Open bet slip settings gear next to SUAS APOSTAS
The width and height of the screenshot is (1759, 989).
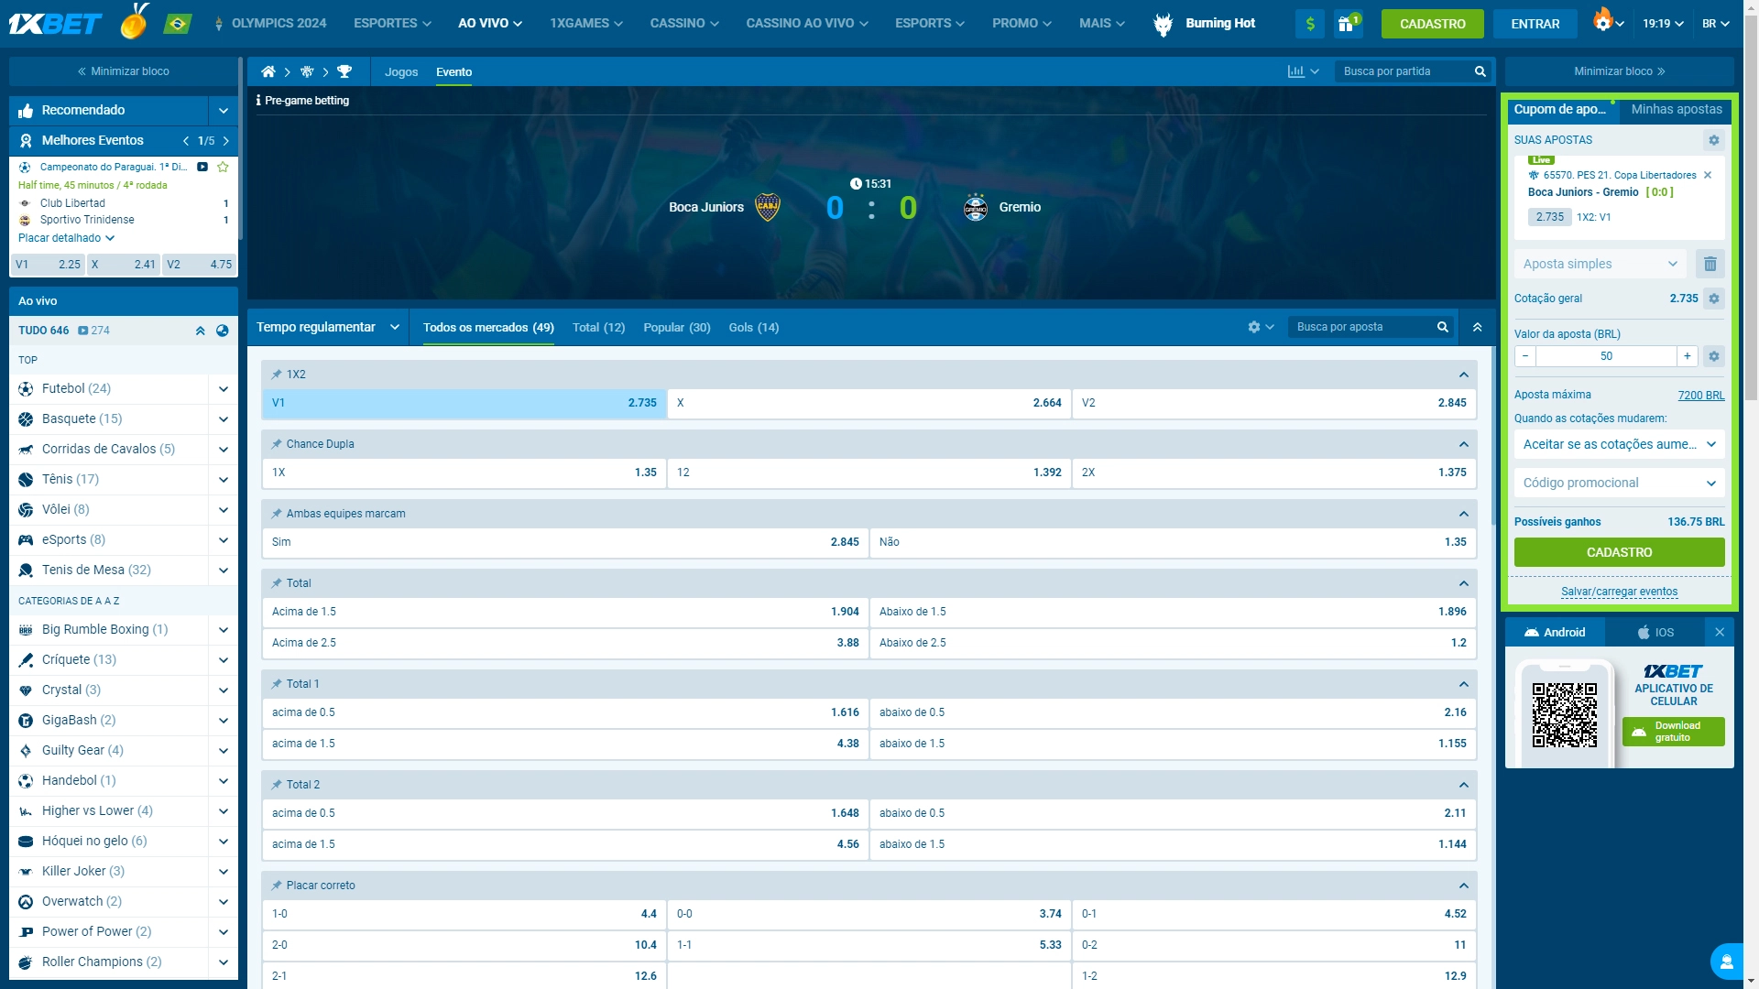(x=1714, y=140)
